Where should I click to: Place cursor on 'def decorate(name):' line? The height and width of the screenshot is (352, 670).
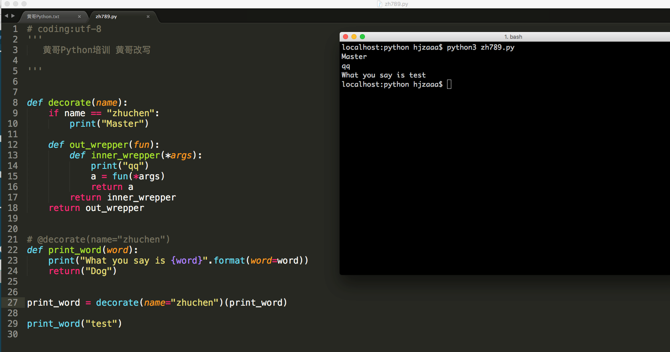[x=77, y=103]
